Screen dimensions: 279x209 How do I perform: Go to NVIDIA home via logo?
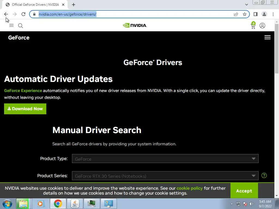tap(135, 25)
